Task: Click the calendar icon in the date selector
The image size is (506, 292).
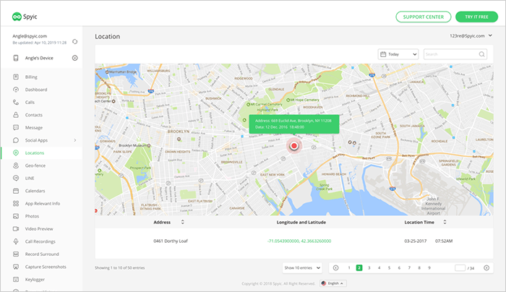Action: pos(383,54)
